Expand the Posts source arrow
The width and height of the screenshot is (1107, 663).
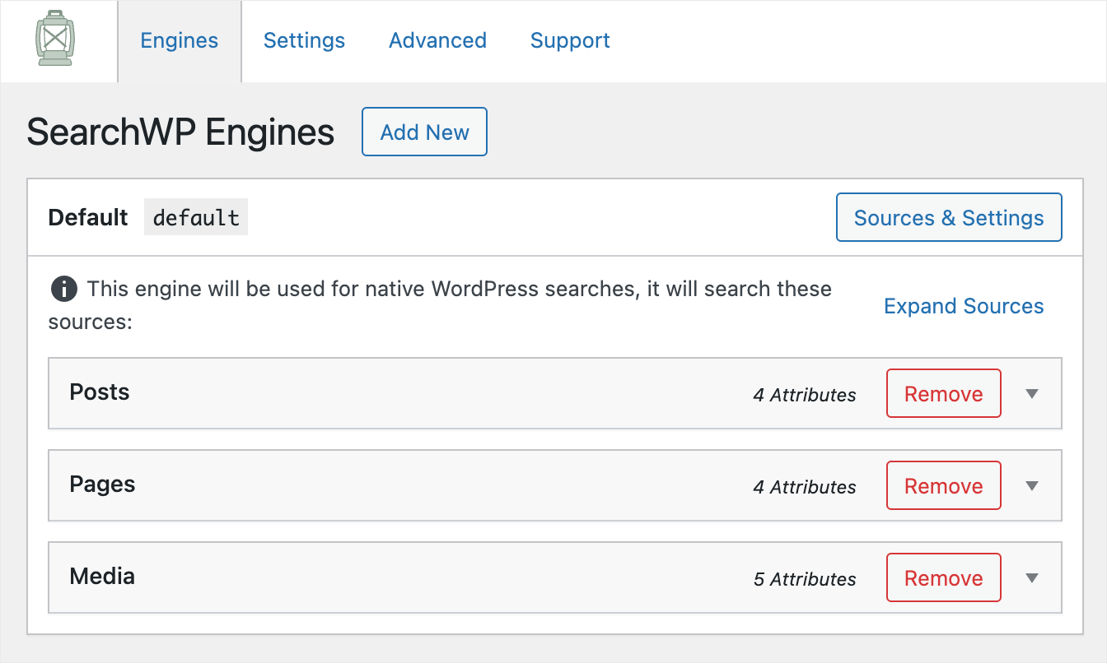(1032, 394)
